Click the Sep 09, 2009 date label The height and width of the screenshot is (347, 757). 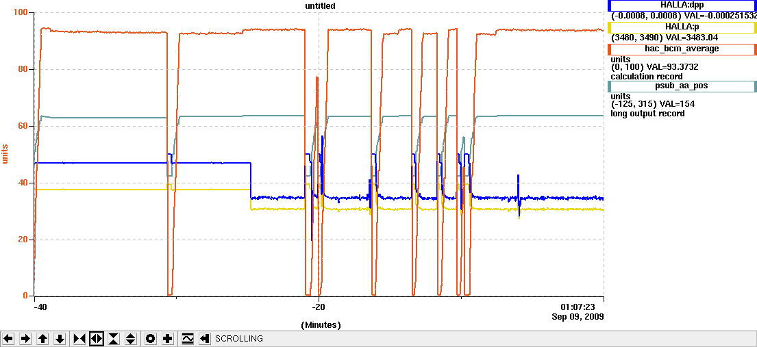pyautogui.click(x=578, y=317)
